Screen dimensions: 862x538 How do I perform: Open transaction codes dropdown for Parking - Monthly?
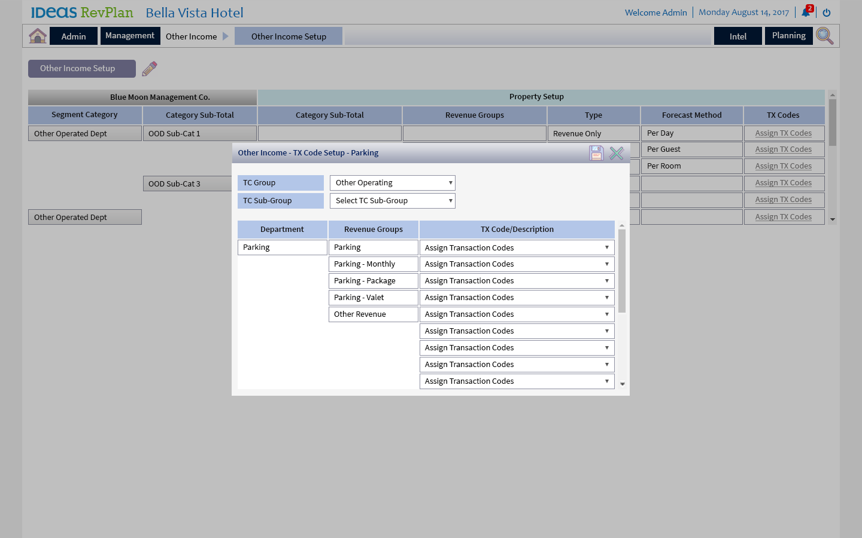(x=517, y=264)
